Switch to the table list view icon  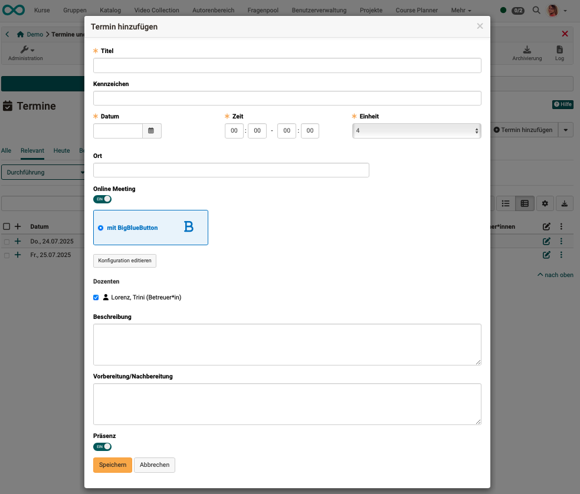(506, 203)
